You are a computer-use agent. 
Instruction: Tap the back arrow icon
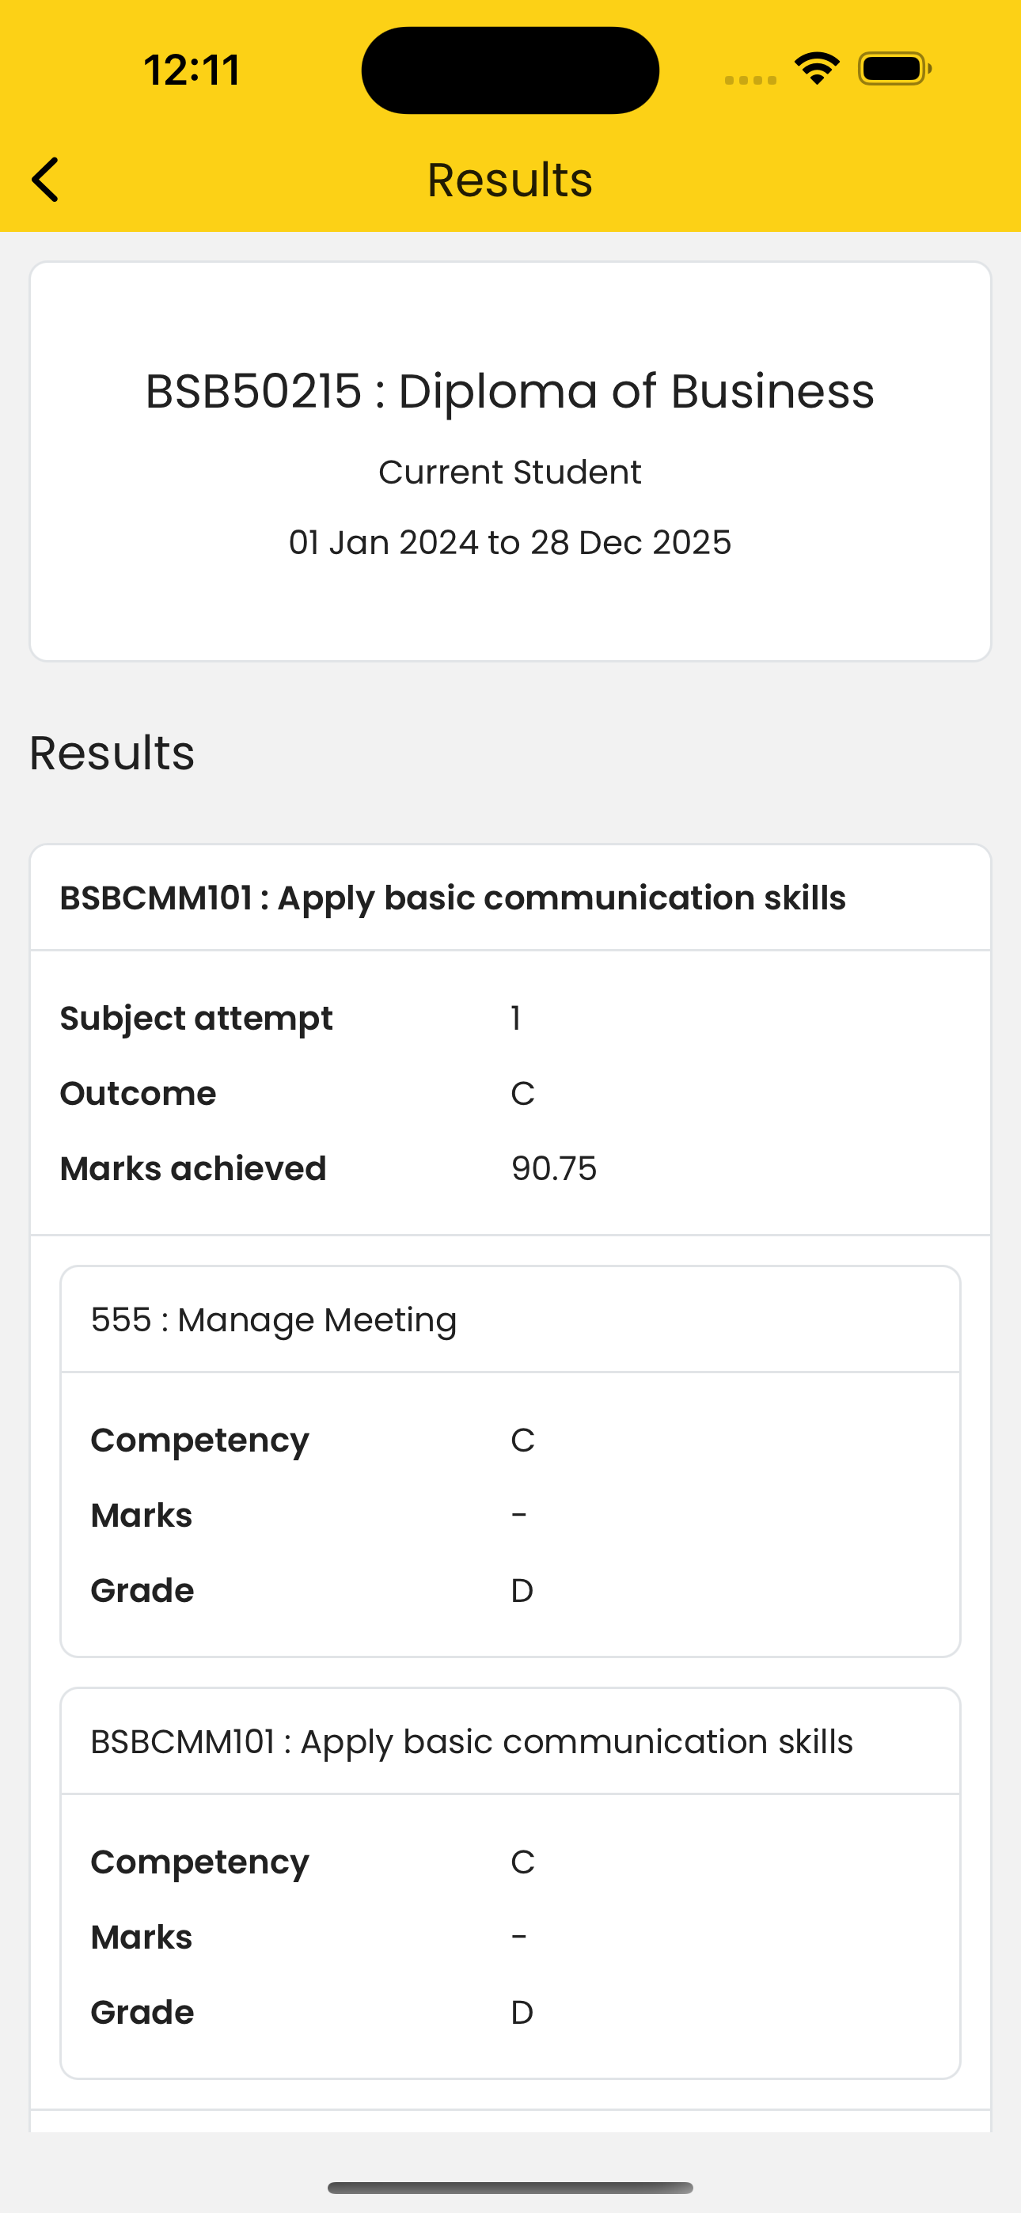pyautogui.click(x=44, y=180)
